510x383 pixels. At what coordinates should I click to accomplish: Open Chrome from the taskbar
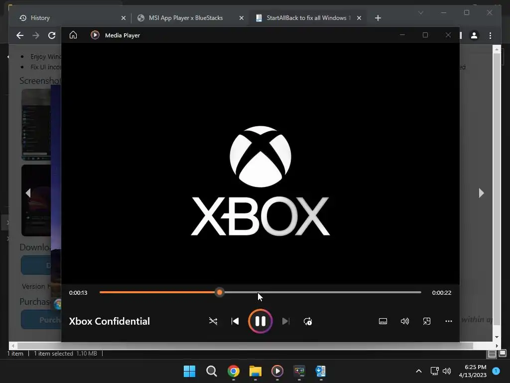pyautogui.click(x=234, y=371)
